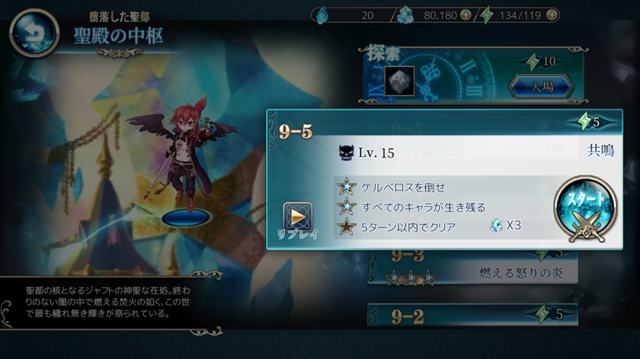This screenshot has height=359, width=640.
Task: Select the 9-2 stage entry
Action: coord(473,314)
